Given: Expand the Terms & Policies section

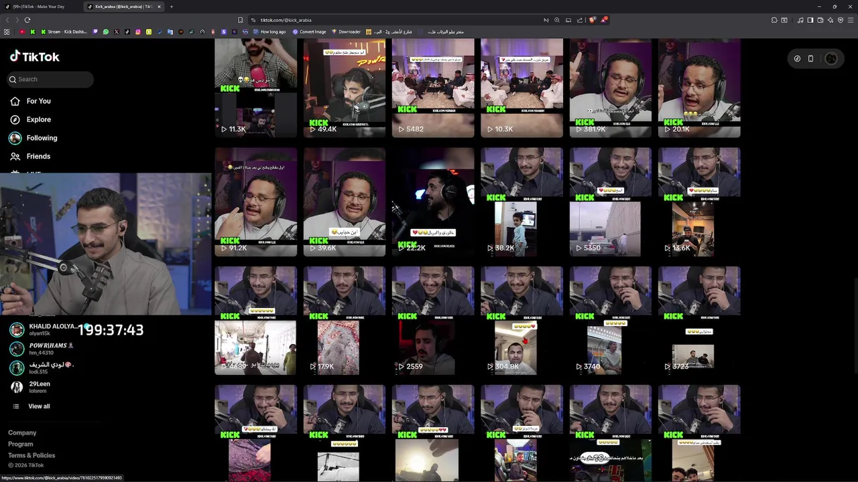Looking at the screenshot, I should pyautogui.click(x=32, y=455).
